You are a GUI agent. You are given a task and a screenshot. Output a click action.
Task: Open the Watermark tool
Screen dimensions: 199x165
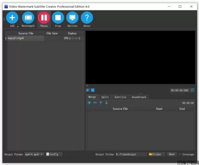coord(28,18)
